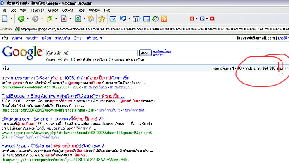This screenshot has height=163, width=289.
Task: Open the Stop button dropdown arrow
Action: pyautogui.click(x=70, y=19)
